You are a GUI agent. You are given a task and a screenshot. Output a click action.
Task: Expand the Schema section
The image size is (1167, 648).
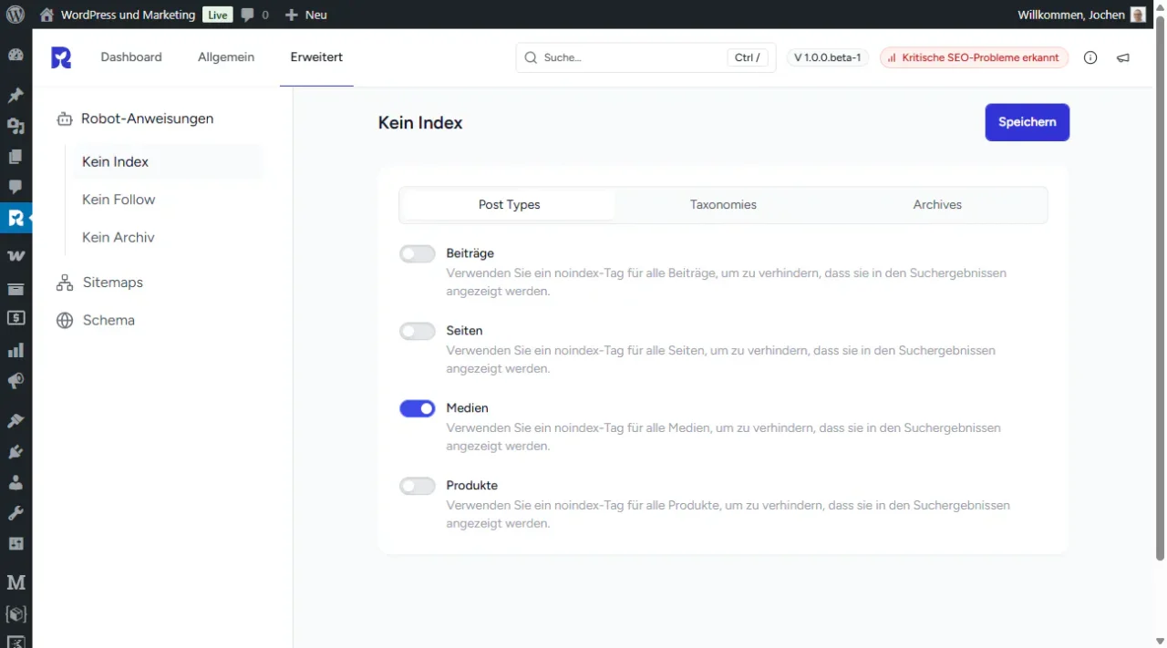coord(108,321)
